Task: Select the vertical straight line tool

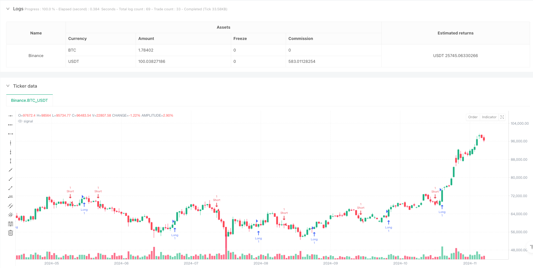Action: [11, 143]
